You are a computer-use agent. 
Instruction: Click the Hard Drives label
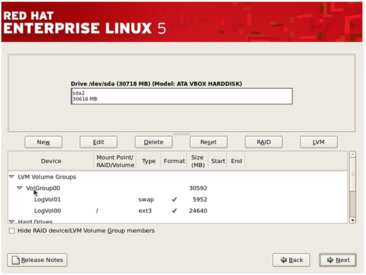[35, 221]
